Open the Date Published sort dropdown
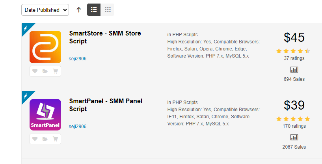322x164 pixels. click(x=45, y=10)
